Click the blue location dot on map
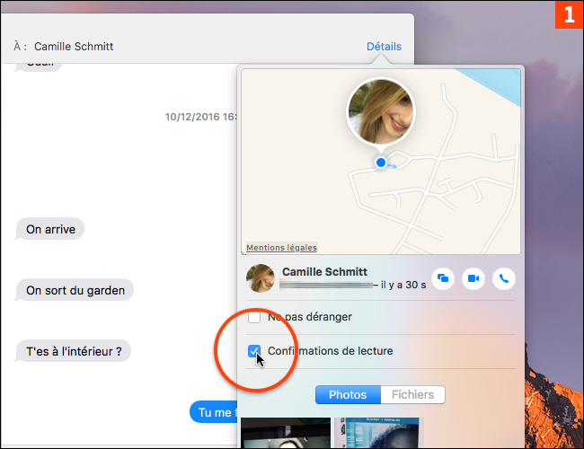Viewport: 584px width, 449px height. point(381,163)
